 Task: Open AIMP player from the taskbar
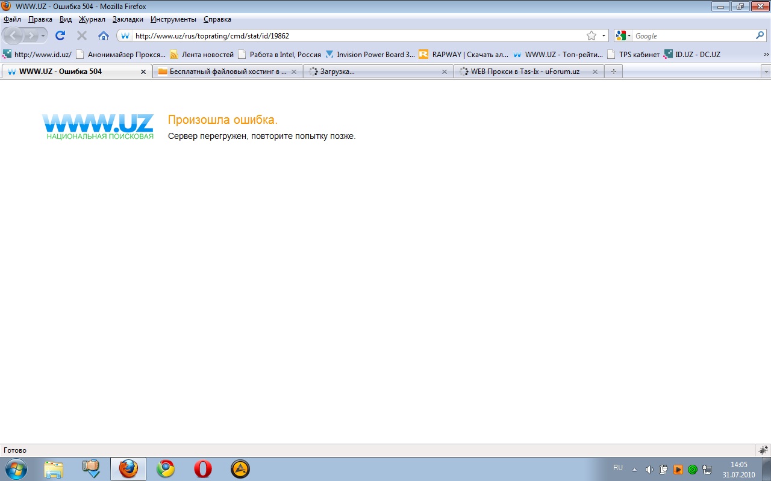pyautogui.click(x=240, y=469)
